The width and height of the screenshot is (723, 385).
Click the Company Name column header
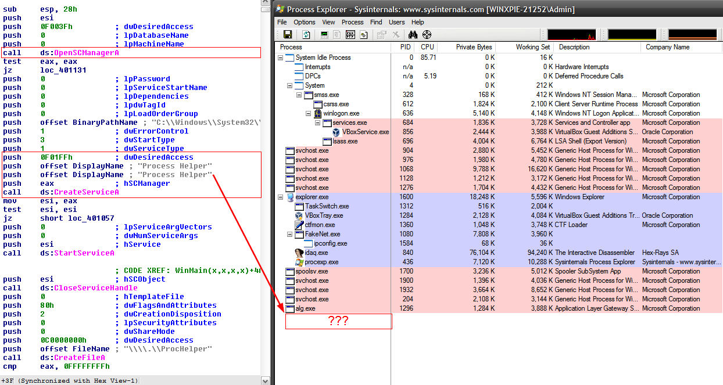click(x=667, y=47)
